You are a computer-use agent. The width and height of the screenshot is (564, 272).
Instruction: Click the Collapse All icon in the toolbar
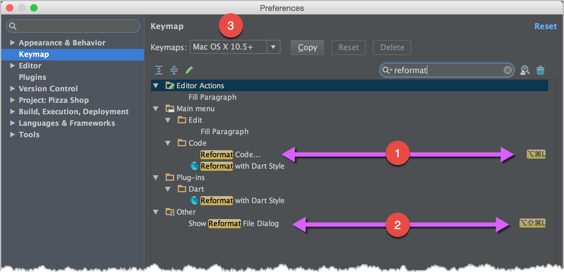(x=174, y=70)
